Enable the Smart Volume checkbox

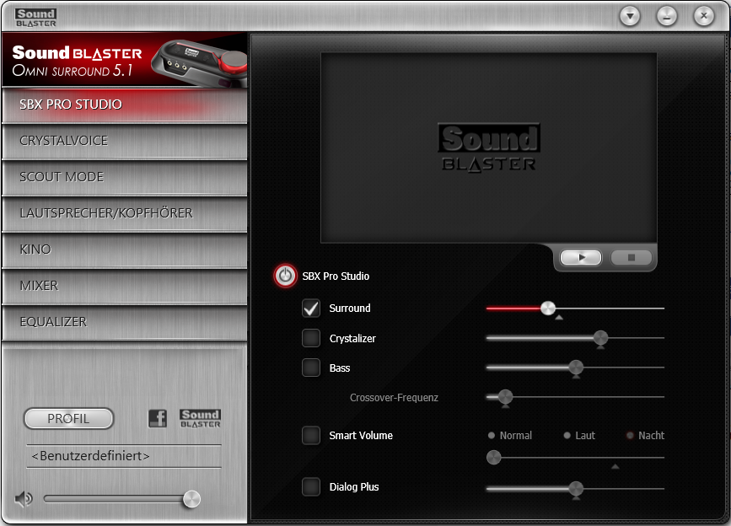311,436
